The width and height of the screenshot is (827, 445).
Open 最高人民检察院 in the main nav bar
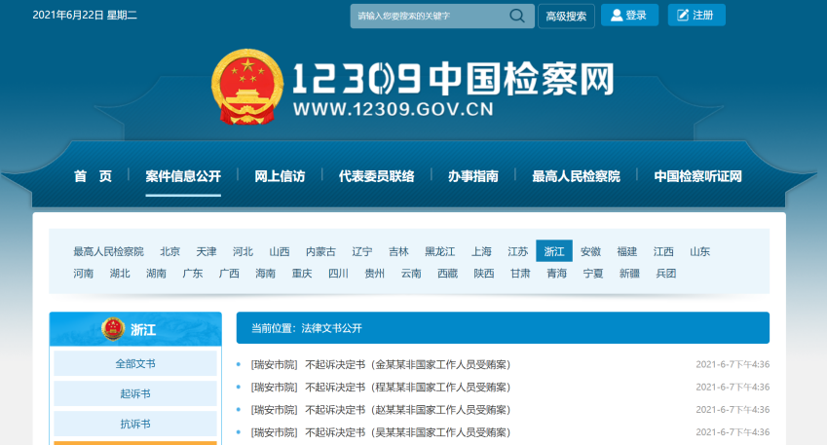coord(576,176)
